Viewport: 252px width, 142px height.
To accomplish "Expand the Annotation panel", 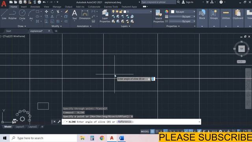I will coord(84,26).
